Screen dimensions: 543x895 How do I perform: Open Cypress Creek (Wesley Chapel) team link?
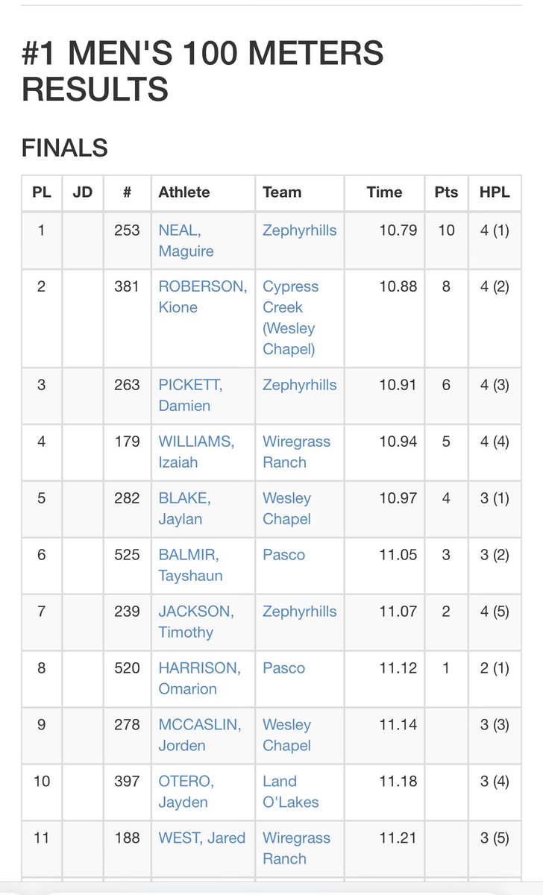pyautogui.click(x=291, y=318)
